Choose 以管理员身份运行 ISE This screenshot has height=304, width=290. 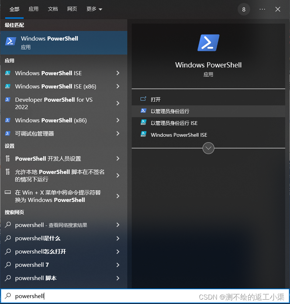[208, 123]
